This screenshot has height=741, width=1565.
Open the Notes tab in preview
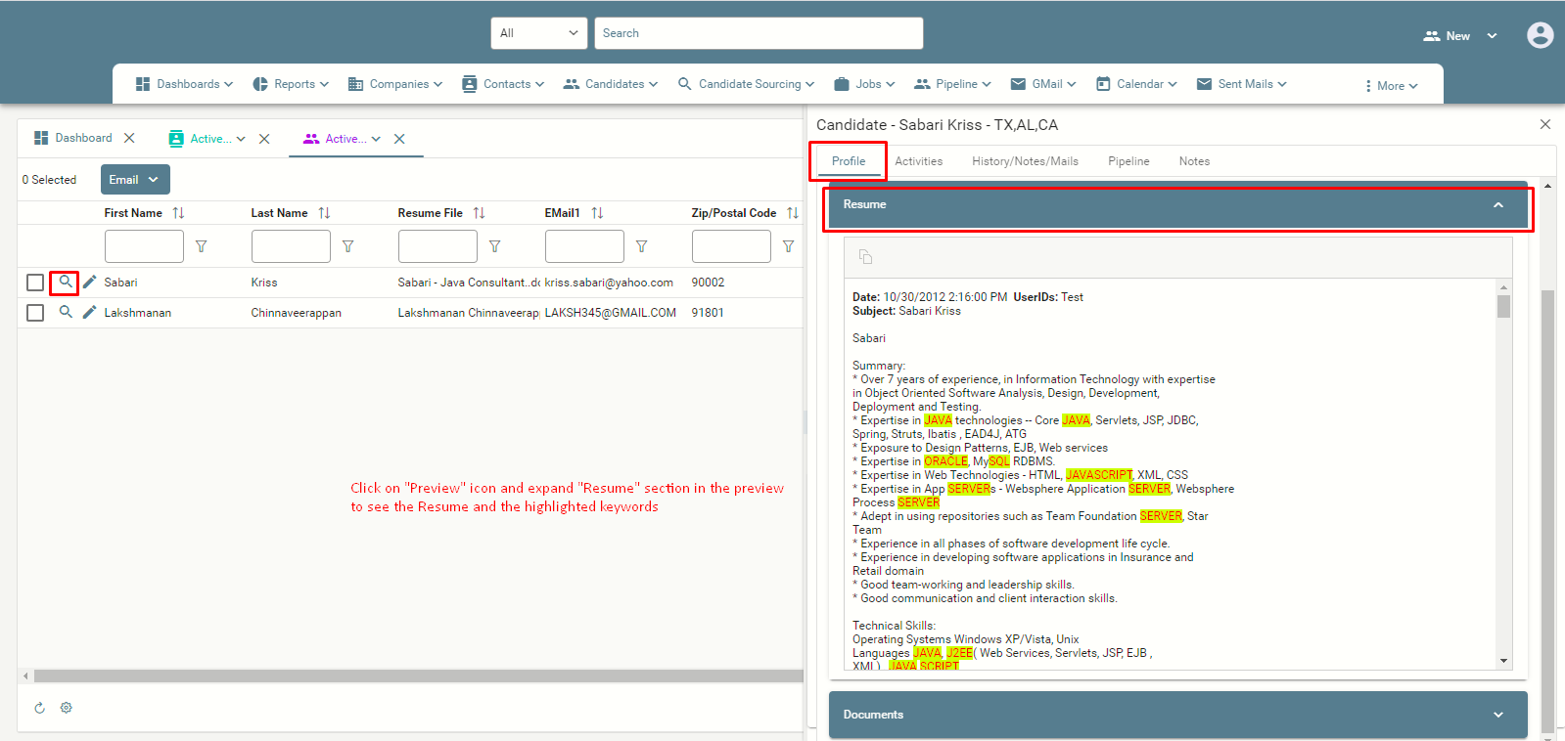(x=1194, y=161)
